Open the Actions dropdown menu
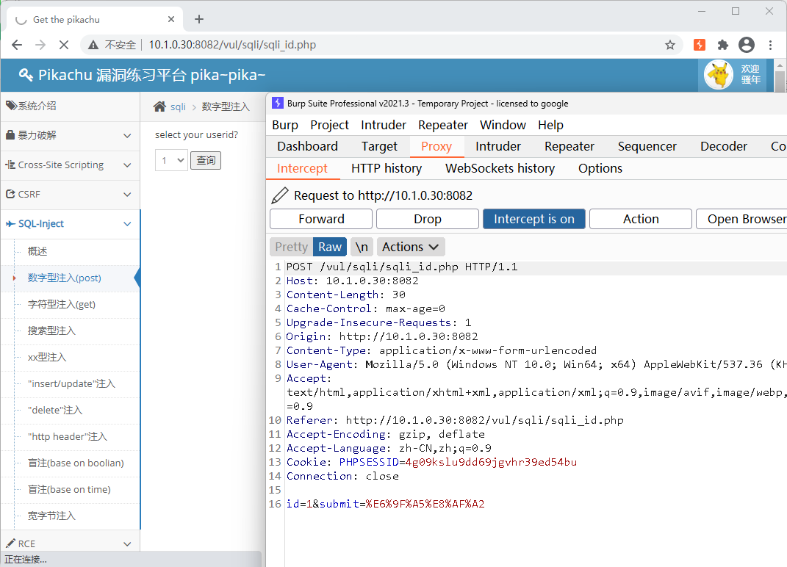Image resolution: width=787 pixels, height=567 pixels. 410,247
